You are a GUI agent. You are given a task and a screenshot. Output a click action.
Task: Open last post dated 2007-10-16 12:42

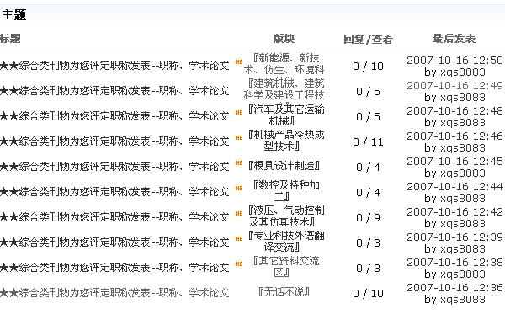tap(454, 211)
